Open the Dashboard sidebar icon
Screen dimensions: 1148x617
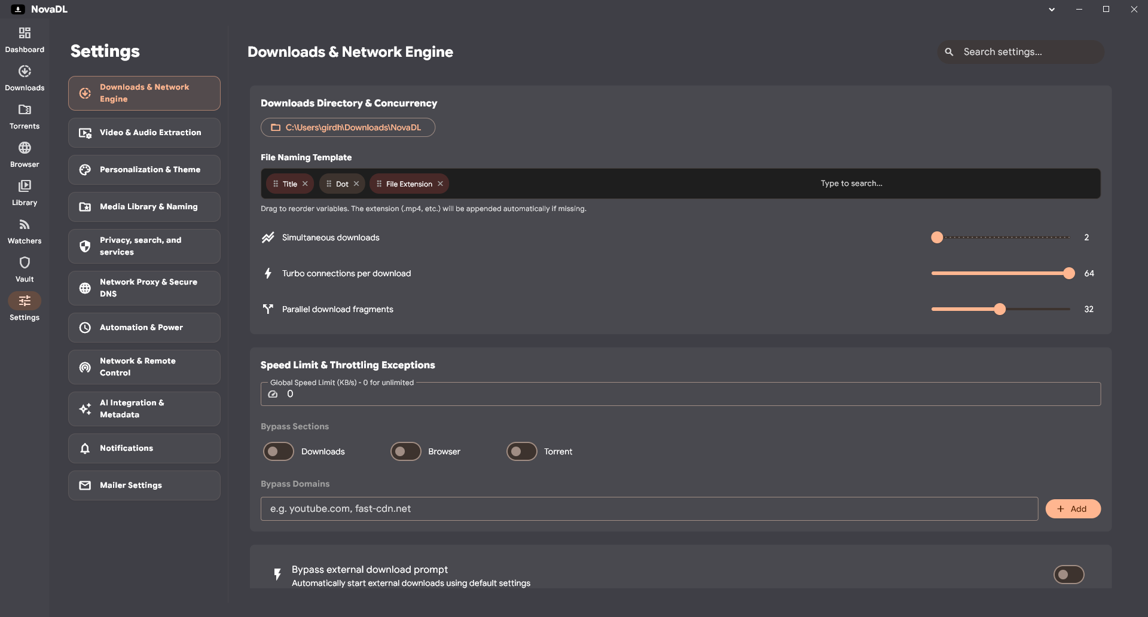pyautogui.click(x=25, y=33)
